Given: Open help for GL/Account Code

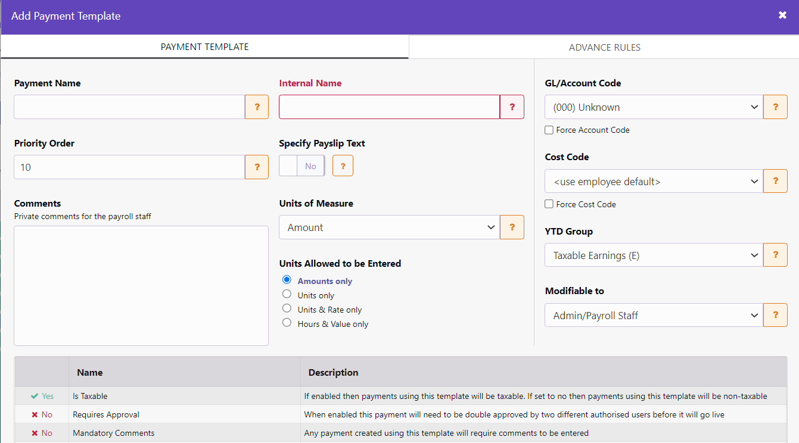Looking at the screenshot, I should pos(775,107).
